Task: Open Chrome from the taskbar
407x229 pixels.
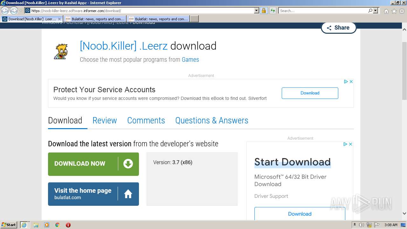Action: (x=58, y=225)
